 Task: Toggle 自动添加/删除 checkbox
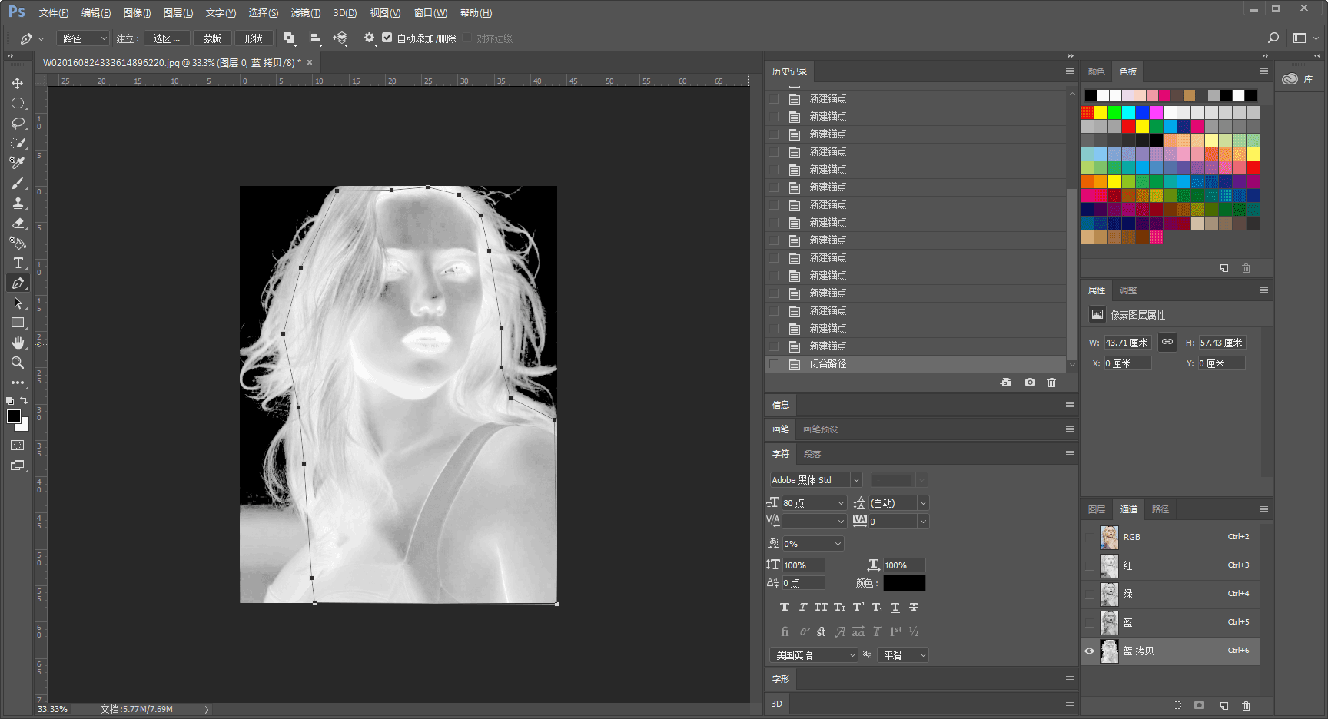[387, 38]
